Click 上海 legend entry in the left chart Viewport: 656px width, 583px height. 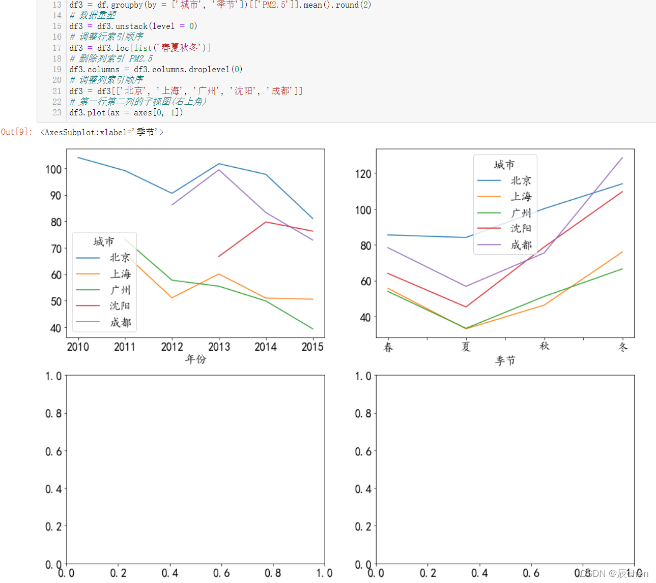point(103,274)
